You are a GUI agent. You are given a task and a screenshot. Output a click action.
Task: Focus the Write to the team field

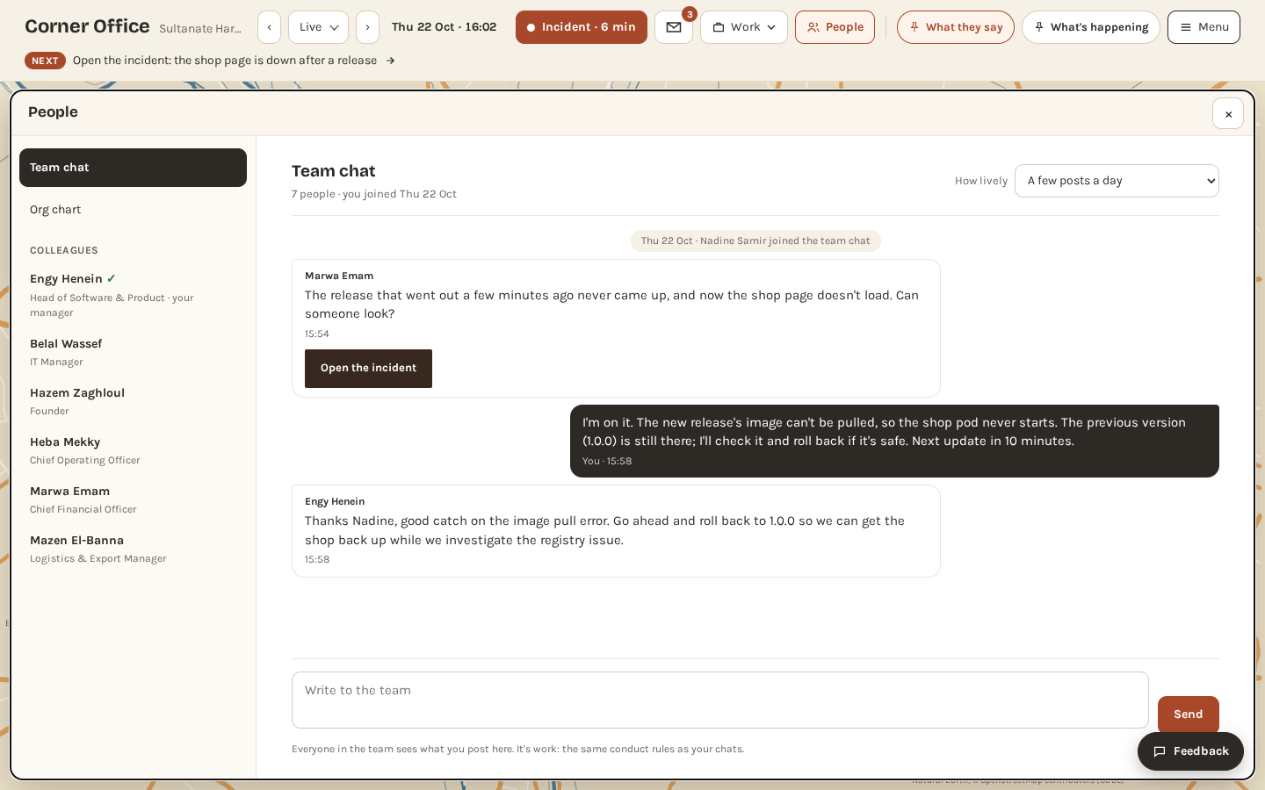pyautogui.click(x=719, y=700)
